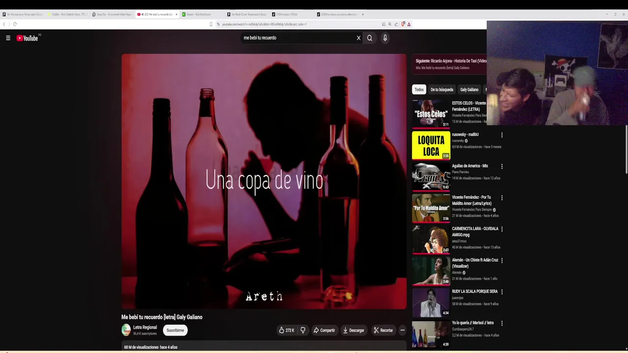Go back with browser back arrow
The width and height of the screenshot is (628, 353).
pyautogui.click(x=4, y=24)
